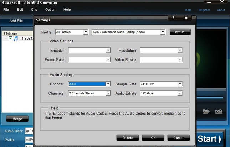Viewport: 230px width, 147px height.
Task: Open the Help menu in menu bar
Action: click(x=67, y=10)
